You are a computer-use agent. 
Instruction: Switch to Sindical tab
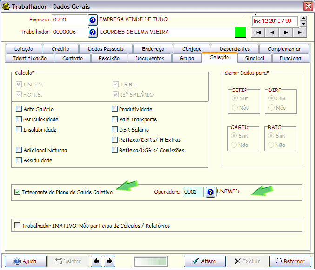[255, 58]
